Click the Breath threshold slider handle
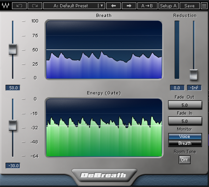Screen dimensions: 209x187 pyautogui.click(x=12, y=49)
